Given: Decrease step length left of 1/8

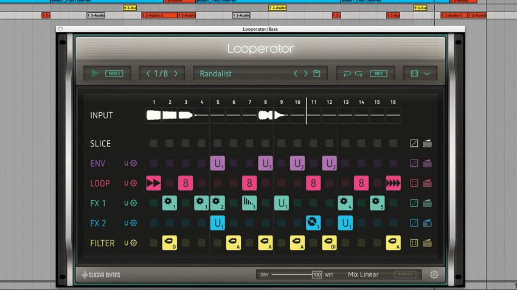Looking at the screenshot, I should [148, 73].
